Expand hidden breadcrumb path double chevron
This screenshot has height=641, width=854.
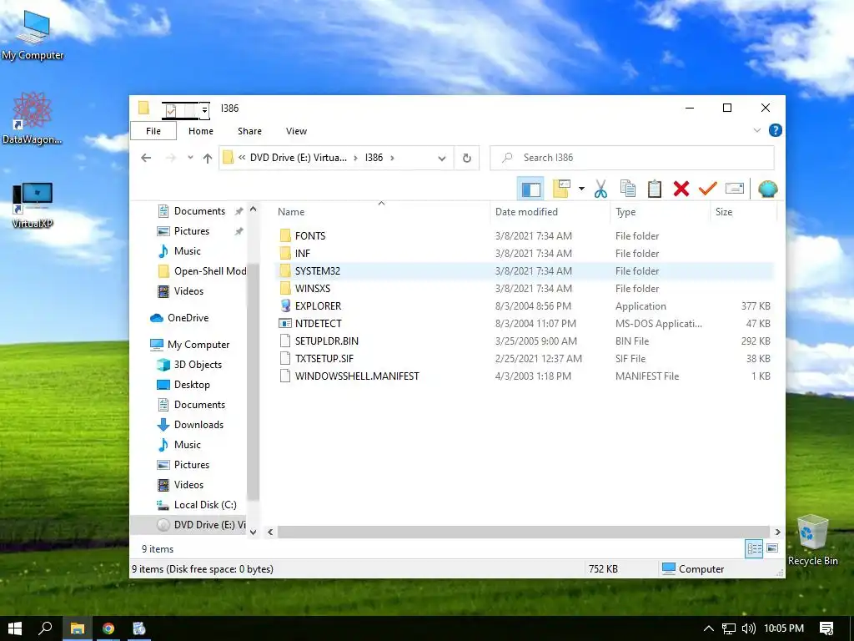[242, 158]
